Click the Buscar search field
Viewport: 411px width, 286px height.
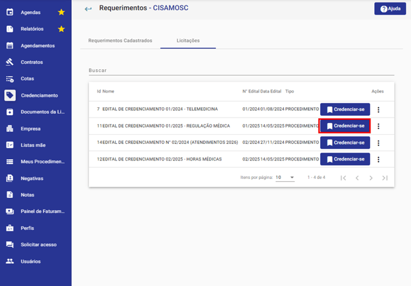(242, 70)
